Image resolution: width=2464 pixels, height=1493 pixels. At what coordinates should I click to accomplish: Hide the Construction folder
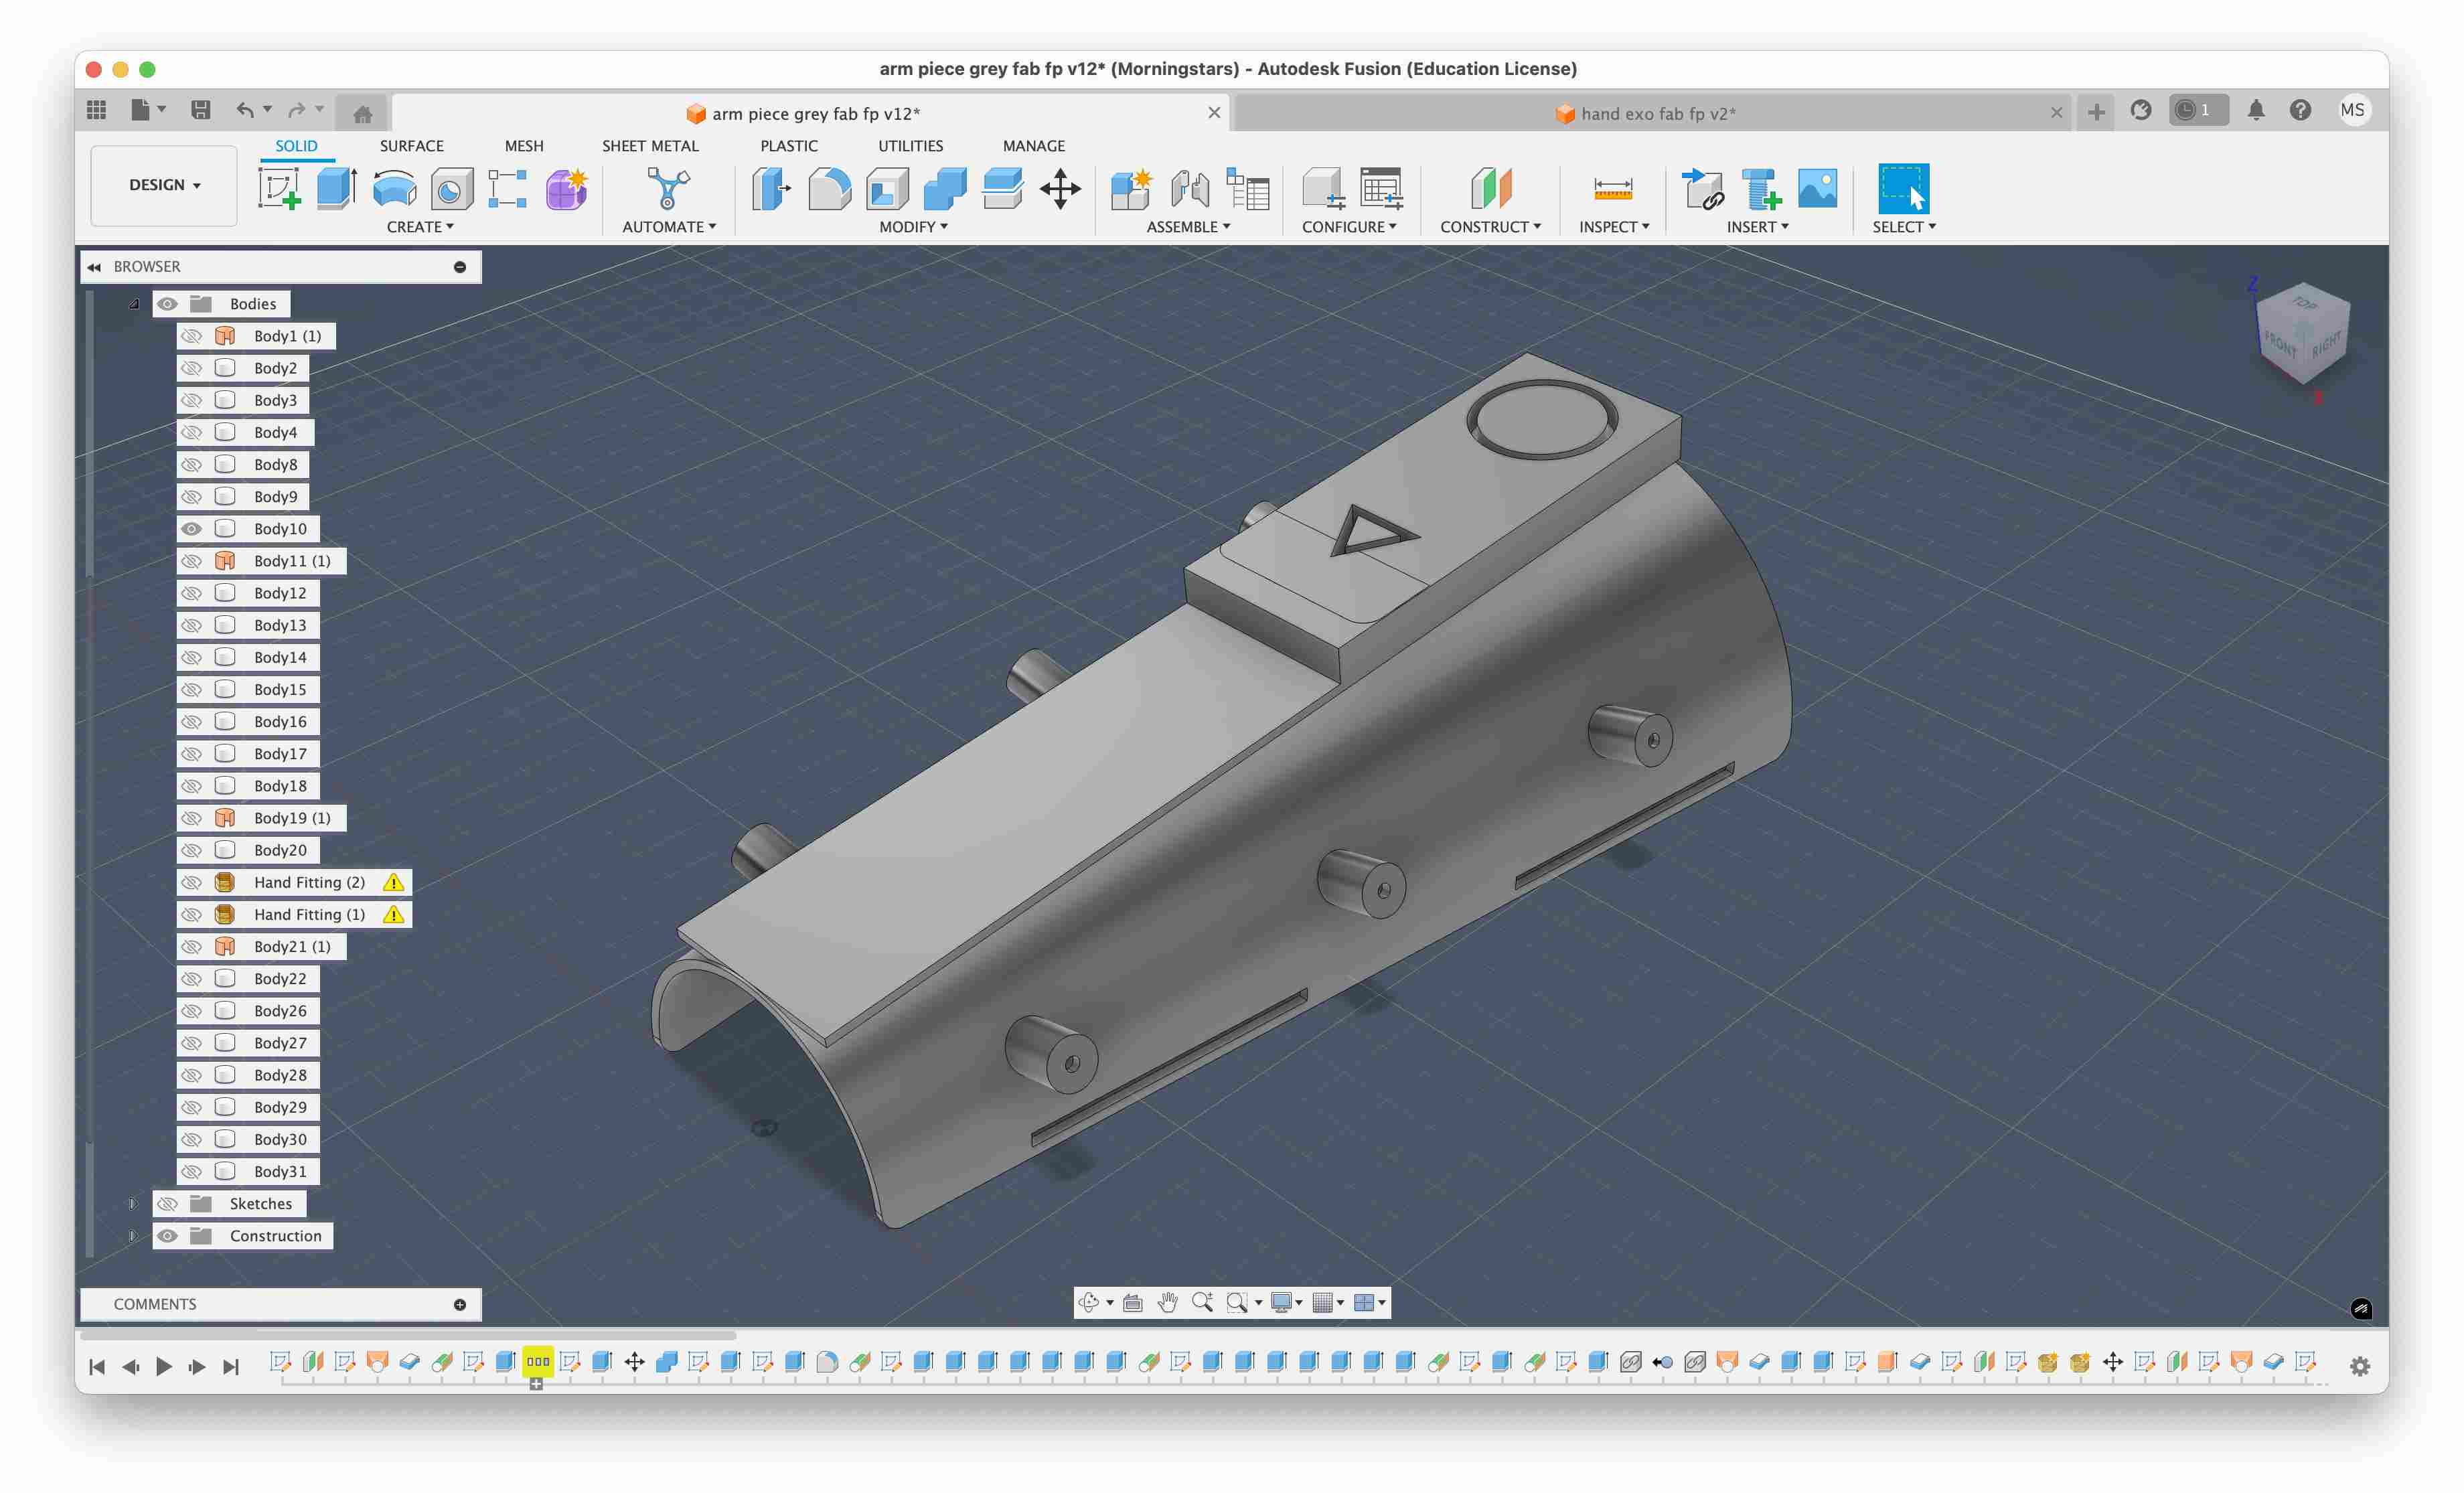point(168,1236)
